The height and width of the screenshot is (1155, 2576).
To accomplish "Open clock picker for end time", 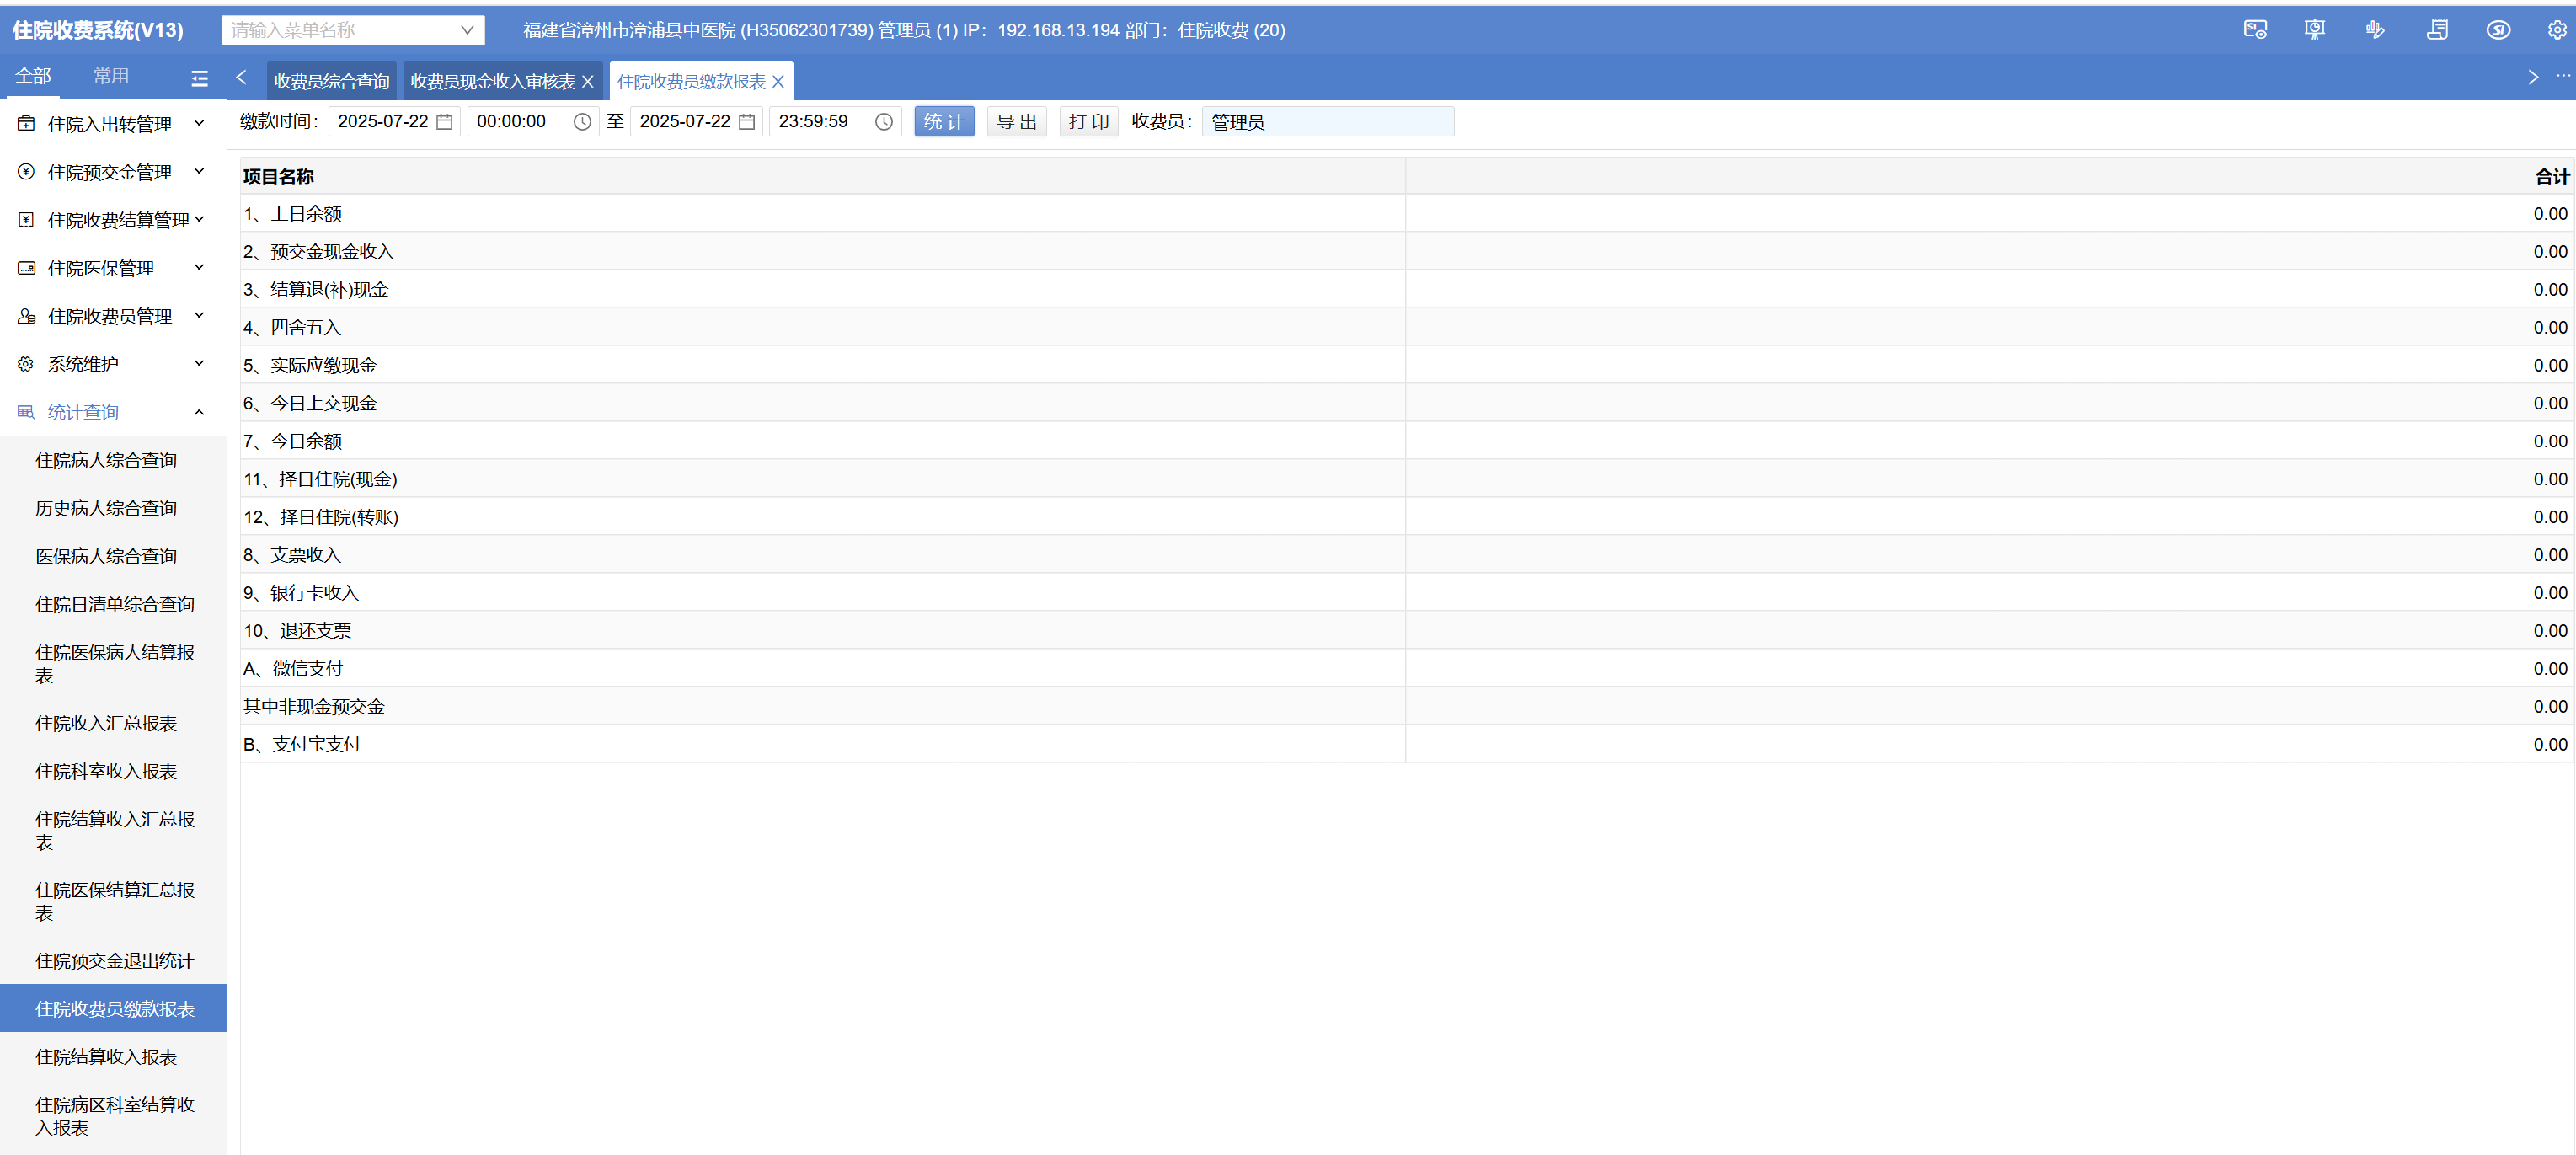I will point(883,122).
